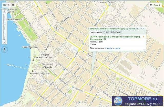Click the Луначарского street label

tap(92, 57)
